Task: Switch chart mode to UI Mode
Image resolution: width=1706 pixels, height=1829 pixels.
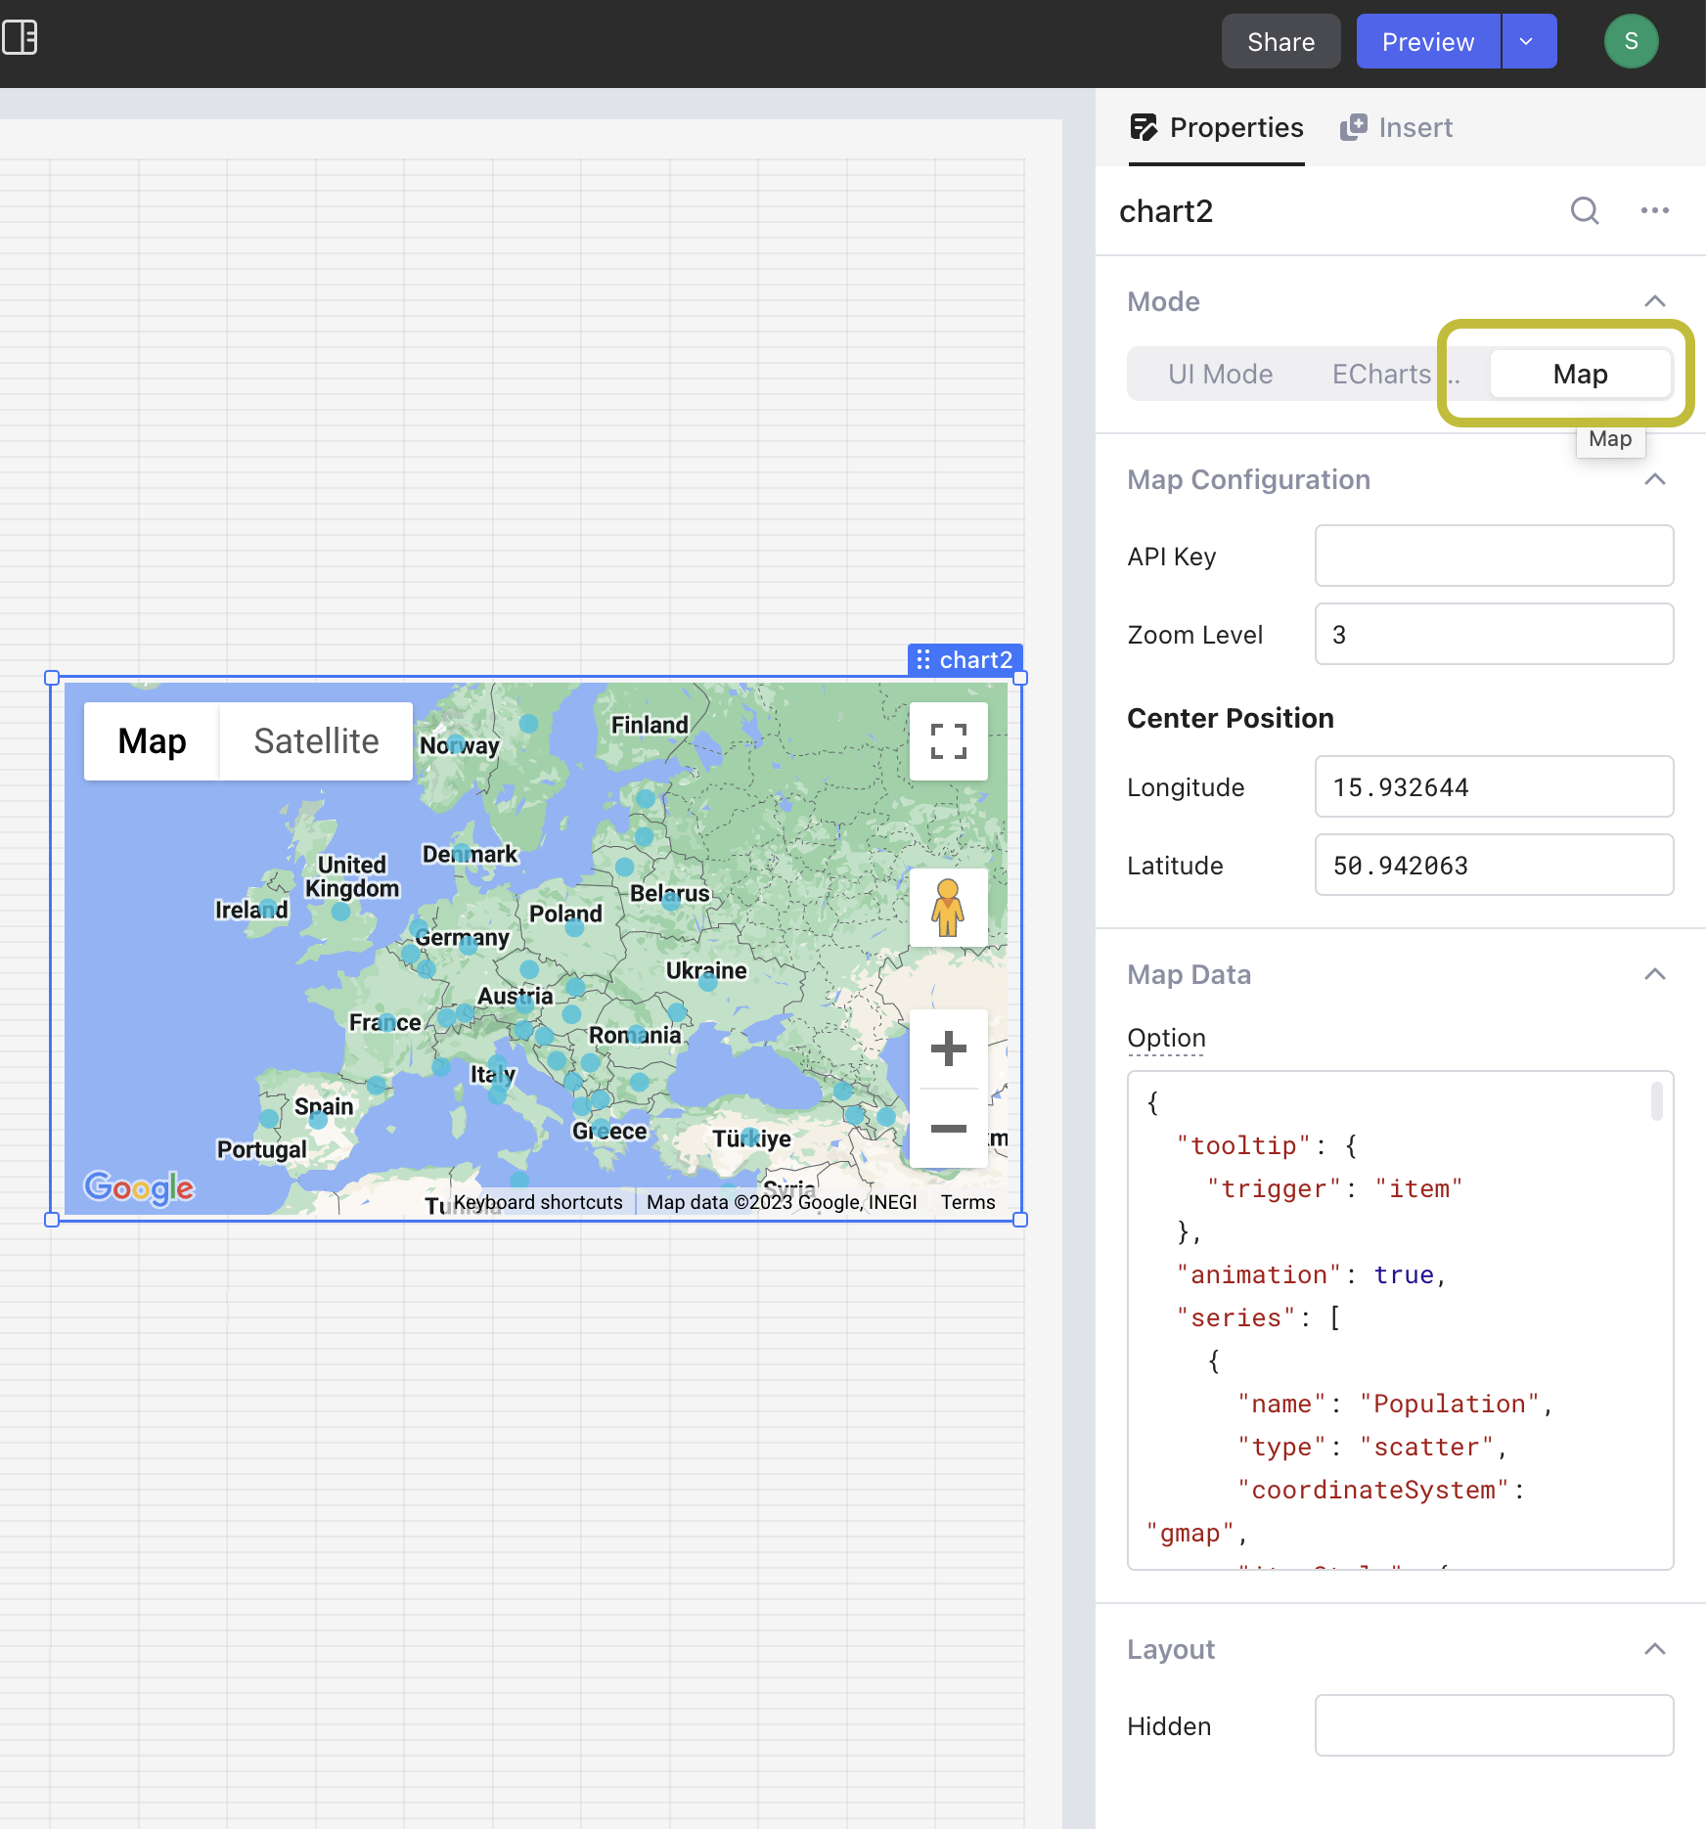Action: point(1220,374)
